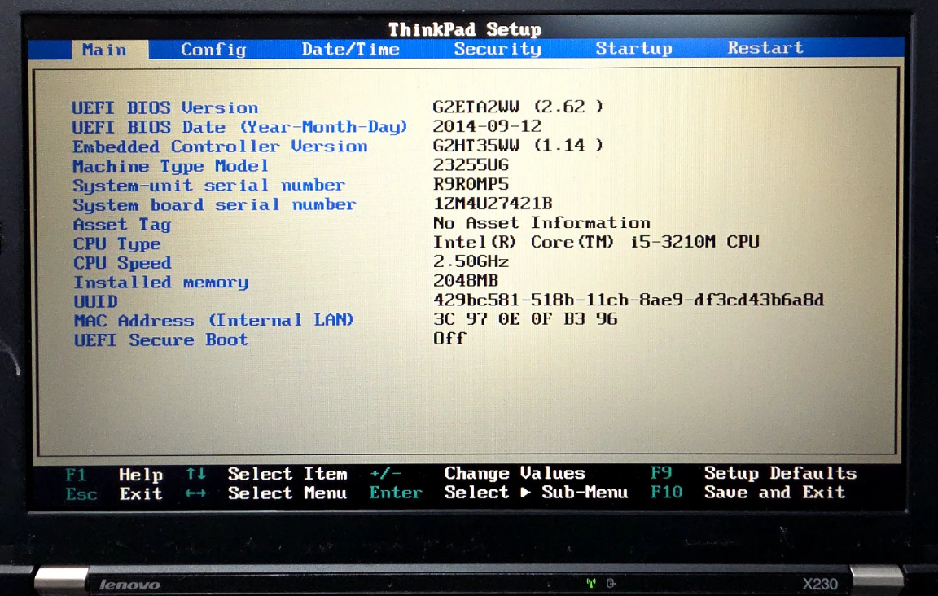Click the CPU Speed label

pyautogui.click(x=122, y=263)
